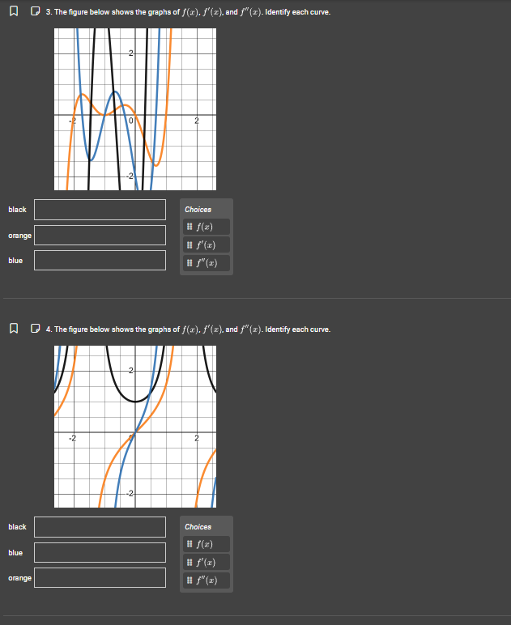Grab the drag handle of question 3's f(x)
The image size is (511, 625).
(x=189, y=227)
